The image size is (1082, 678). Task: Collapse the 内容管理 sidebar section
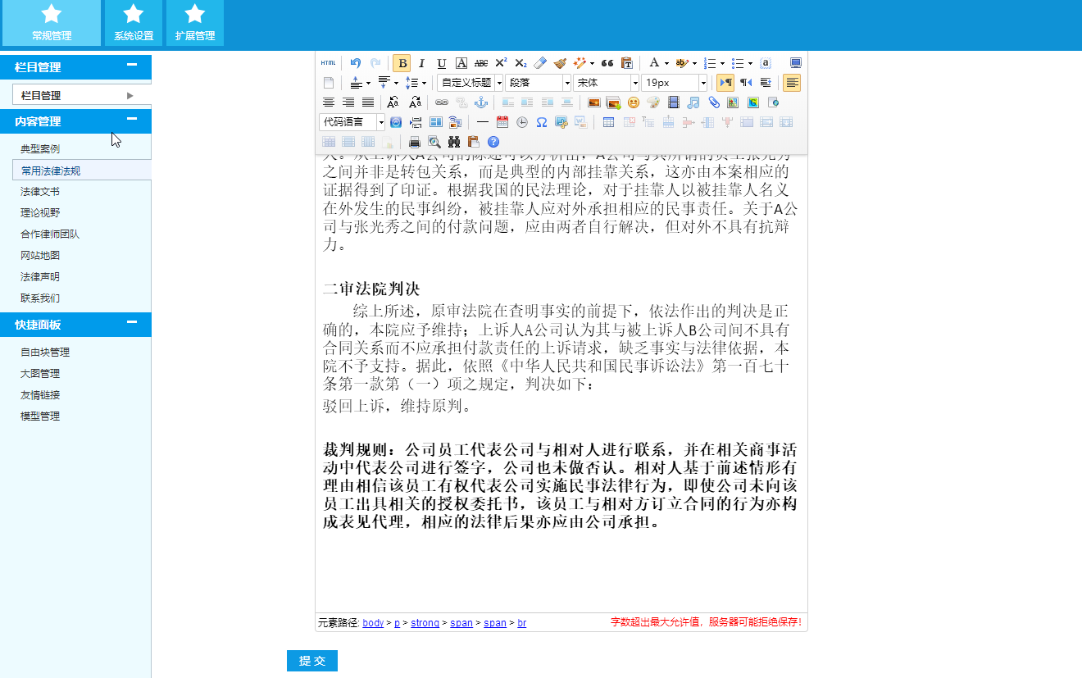(x=131, y=120)
